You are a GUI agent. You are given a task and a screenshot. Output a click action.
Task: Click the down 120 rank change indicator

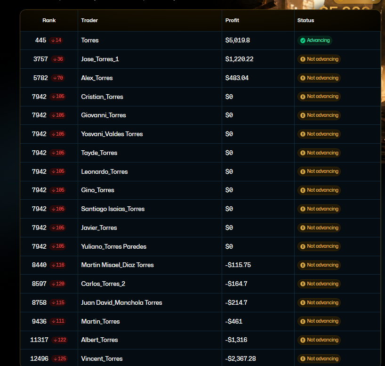(58, 284)
